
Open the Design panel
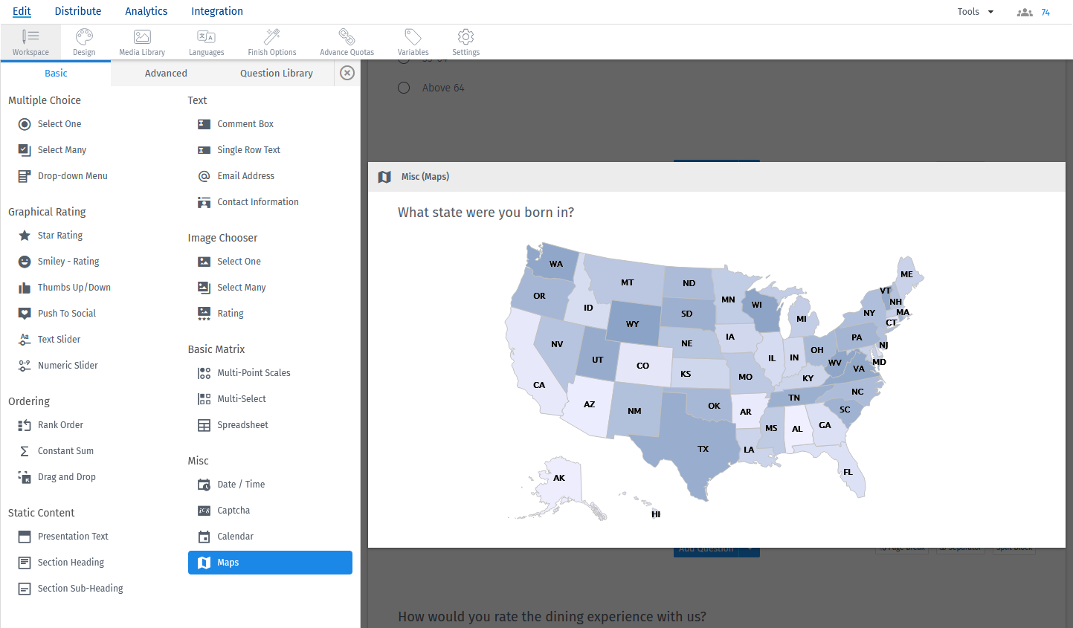(x=84, y=42)
